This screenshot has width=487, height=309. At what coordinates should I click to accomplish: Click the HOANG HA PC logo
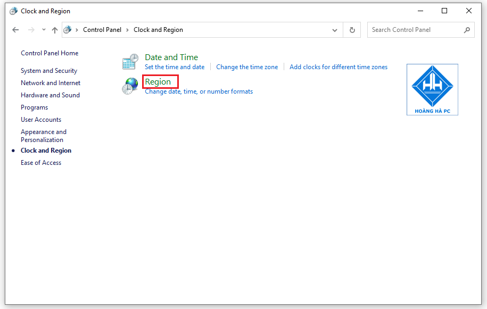[x=432, y=89]
